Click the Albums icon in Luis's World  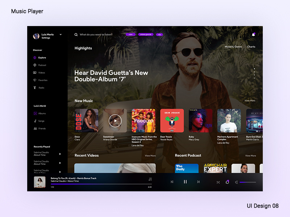point(35,113)
